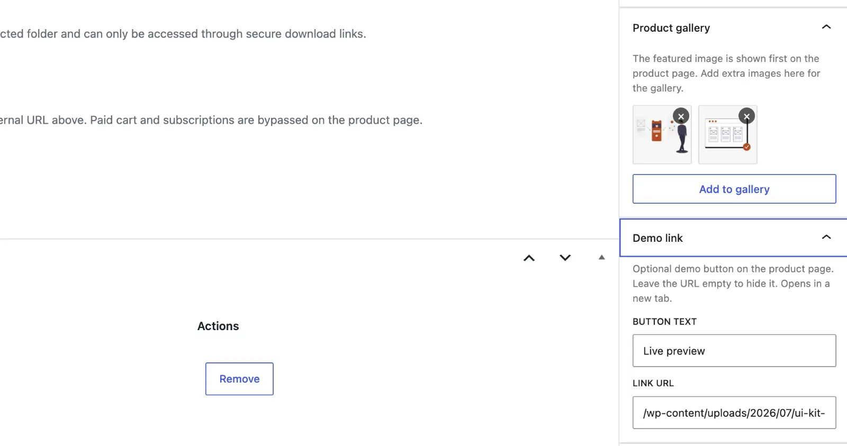Collapse the Demo link panel
Viewport: 847px width, 446px height.
pos(826,238)
